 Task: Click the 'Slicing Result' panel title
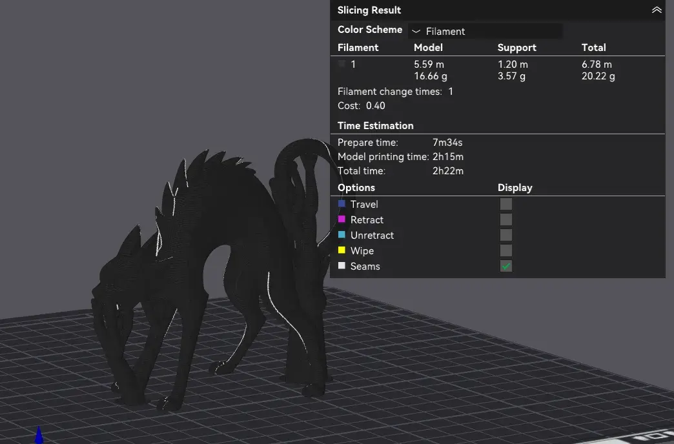click(x=369, y=10)
